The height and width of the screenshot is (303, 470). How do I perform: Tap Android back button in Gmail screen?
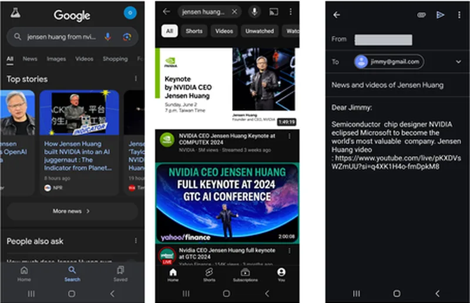click(x=437, y=294)
